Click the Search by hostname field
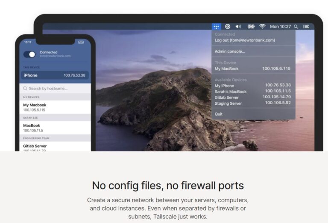Viewport: 328px width, 223px height. point(55,89)
